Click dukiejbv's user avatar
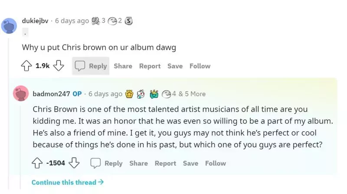Image resolution: width=347 pixels, height=194 pixels. [10, 26]
